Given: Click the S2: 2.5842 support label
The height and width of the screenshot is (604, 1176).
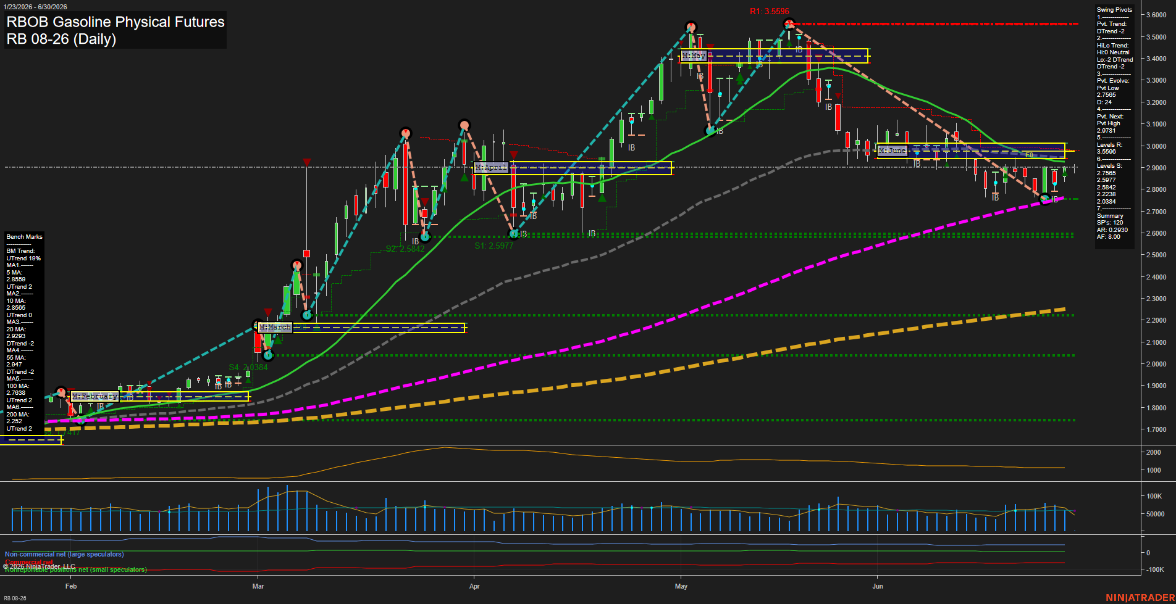Looking at the screenshot, I should 405,249.
